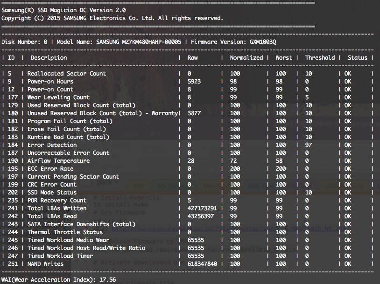This screenshot has height=284, width=380.
Task: Click ID 190 in the table
Action: pos(13,161)
